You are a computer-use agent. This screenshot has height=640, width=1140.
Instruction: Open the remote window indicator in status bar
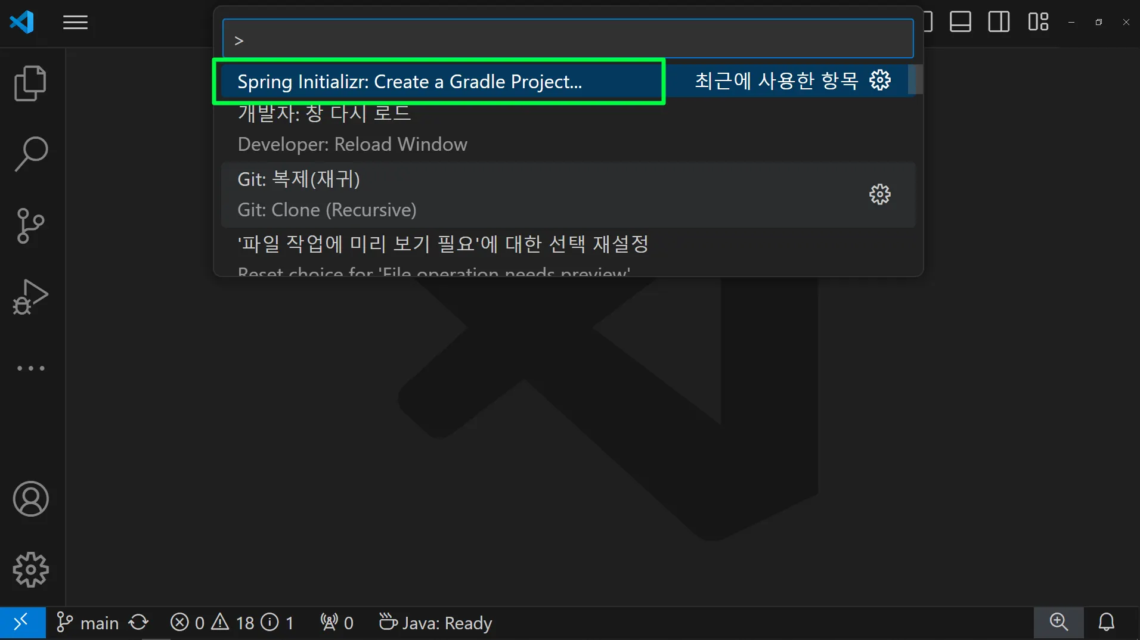tap(23, 623)
